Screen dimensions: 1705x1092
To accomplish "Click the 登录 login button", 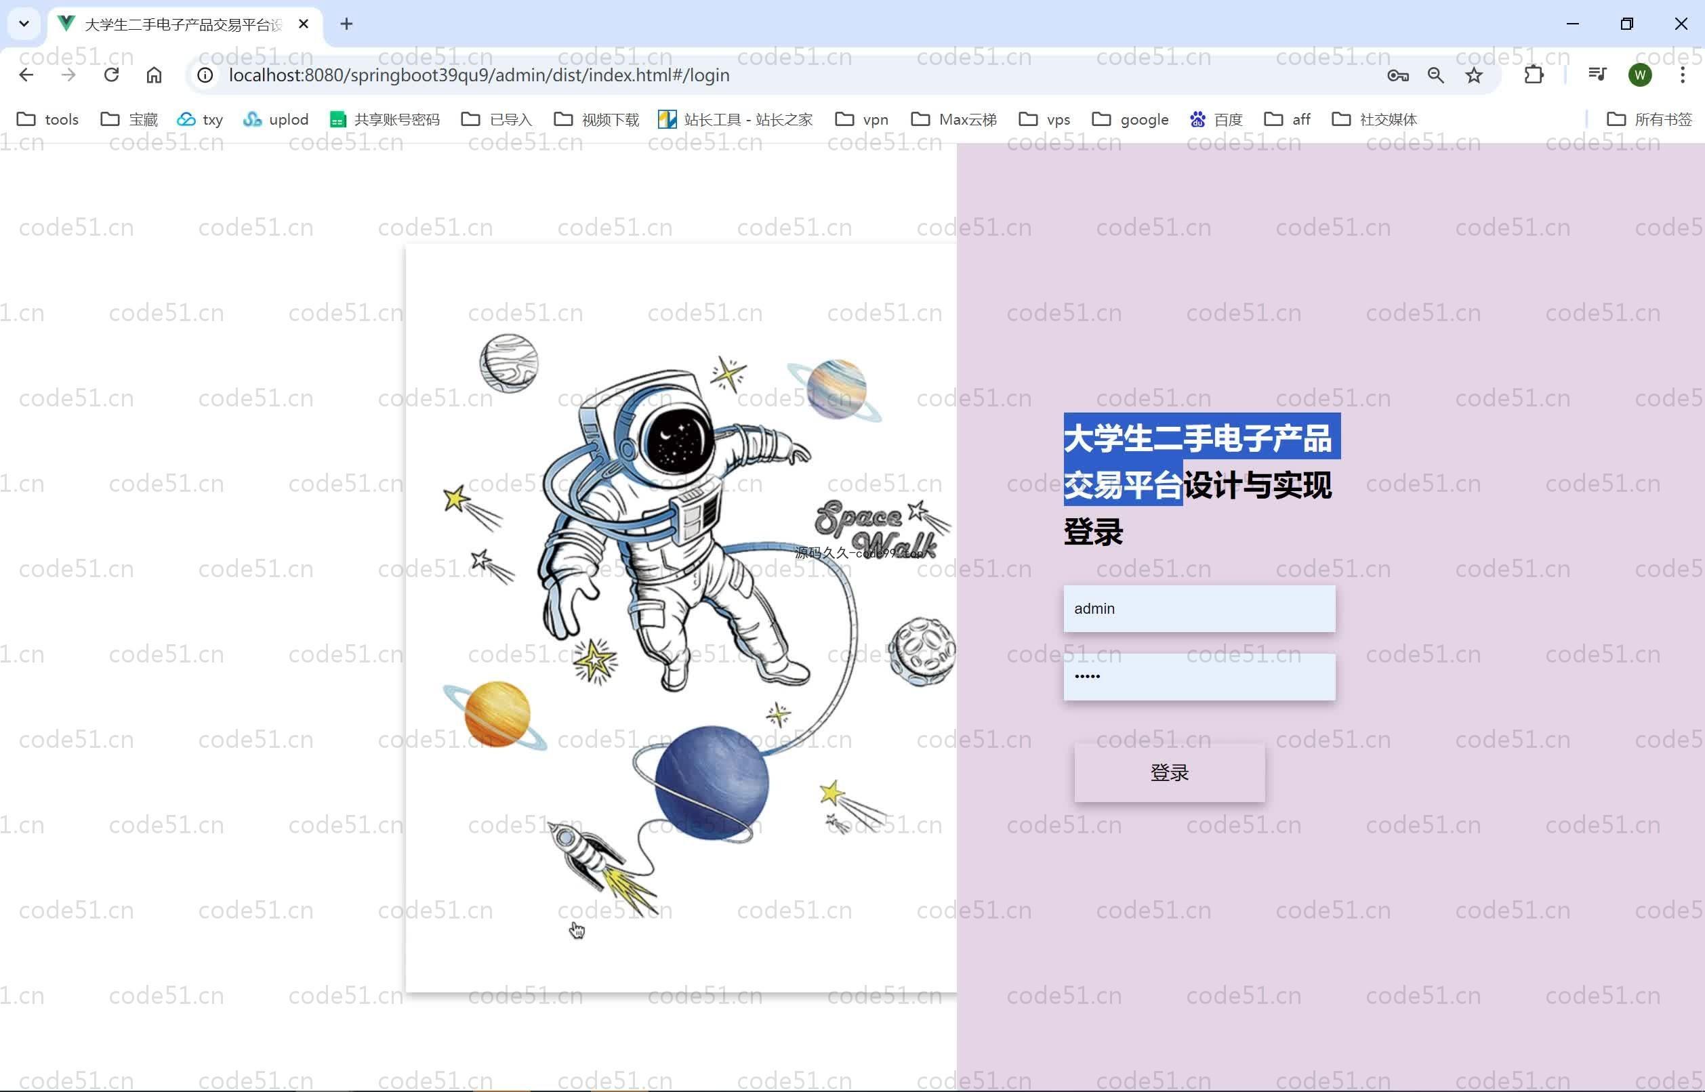I will (1170, 772).
